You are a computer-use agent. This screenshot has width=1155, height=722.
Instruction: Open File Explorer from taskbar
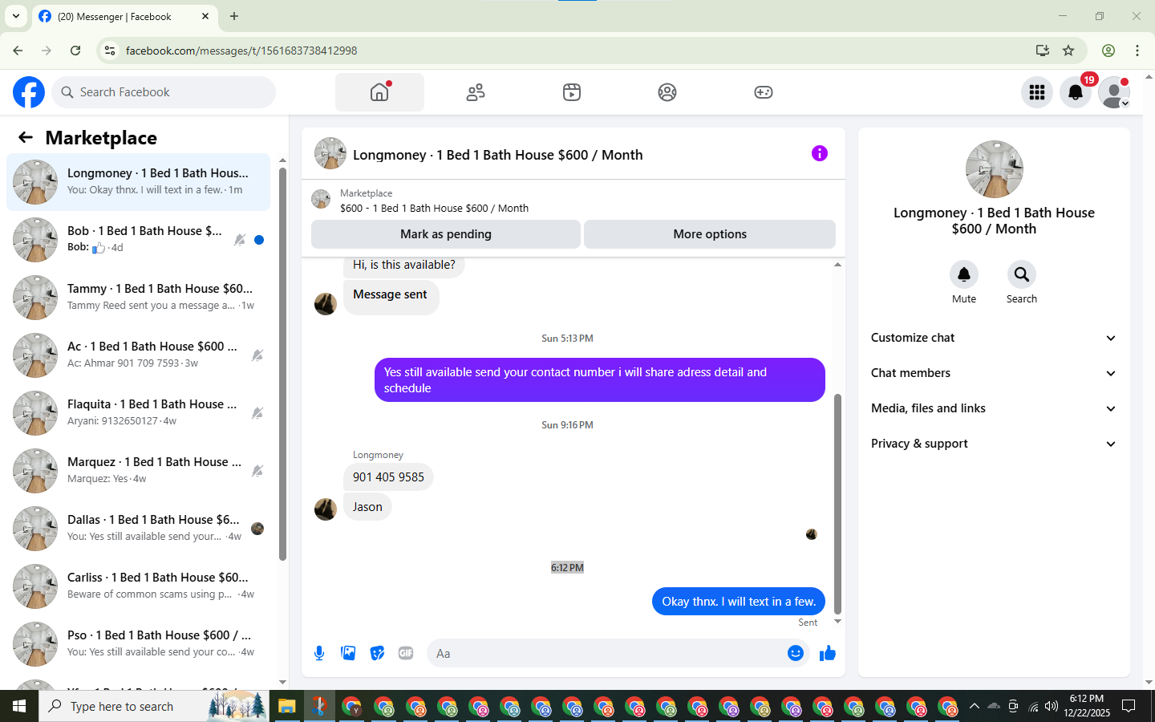point(287,706)
